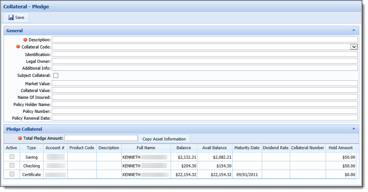Collapse the Pledge Collateral section arrow
The image size is (368, 192).
pyautogui.click(x=354, y=129)
